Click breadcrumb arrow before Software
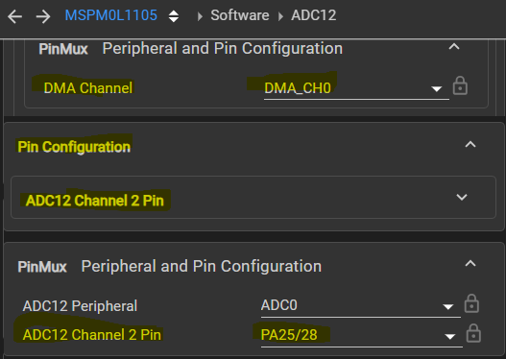 tap(200, 16)
